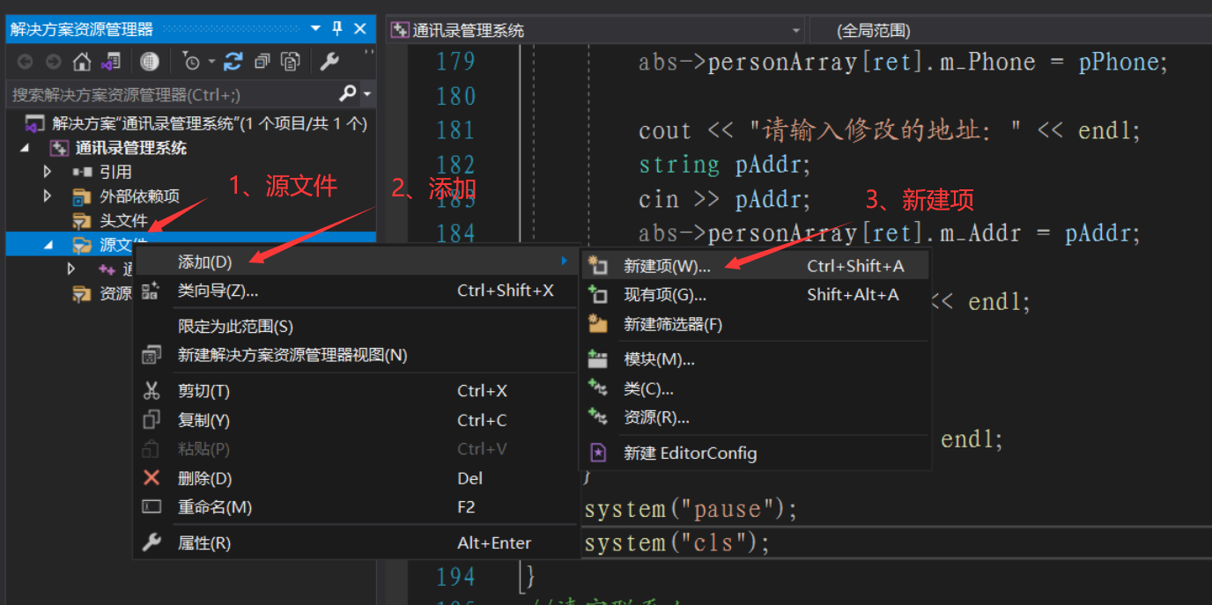This screenshot has width=1212, height=605.
Task: Refresh the Solution Explorer with sync icon
Action: pyautogui.click(x=233, y=62)
